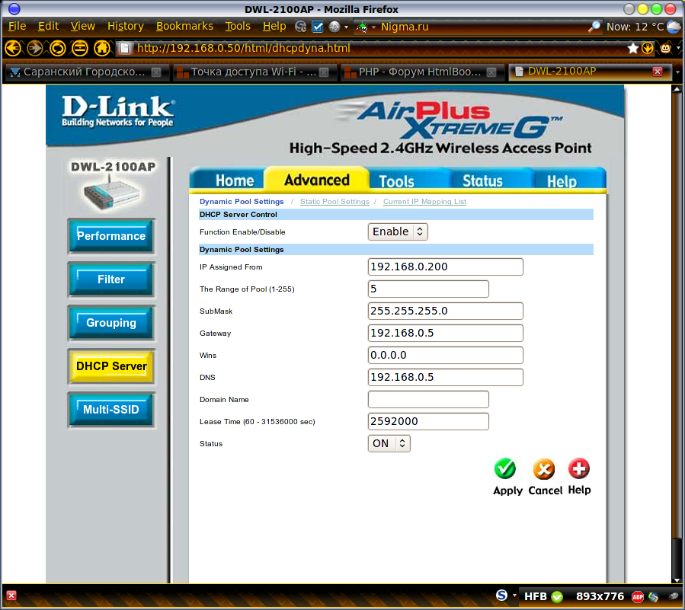Click the DWL-2100AP device picture
This screenshot has height=610, width=685.
[112, 192]
